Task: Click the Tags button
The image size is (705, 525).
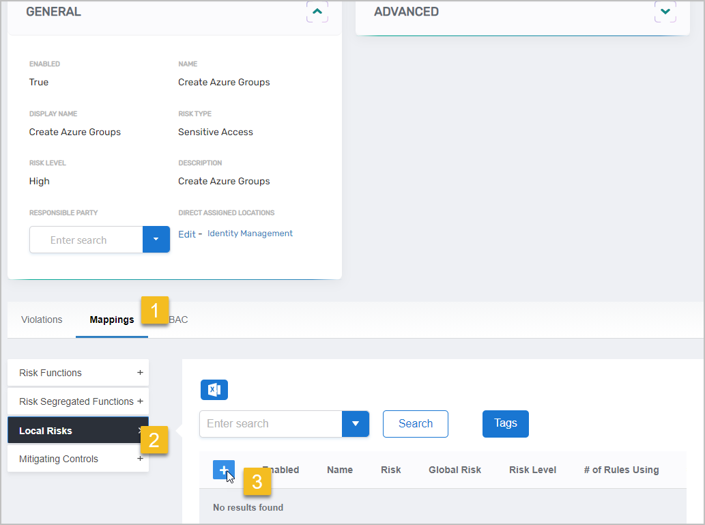Action: click(x=505, y=423)
